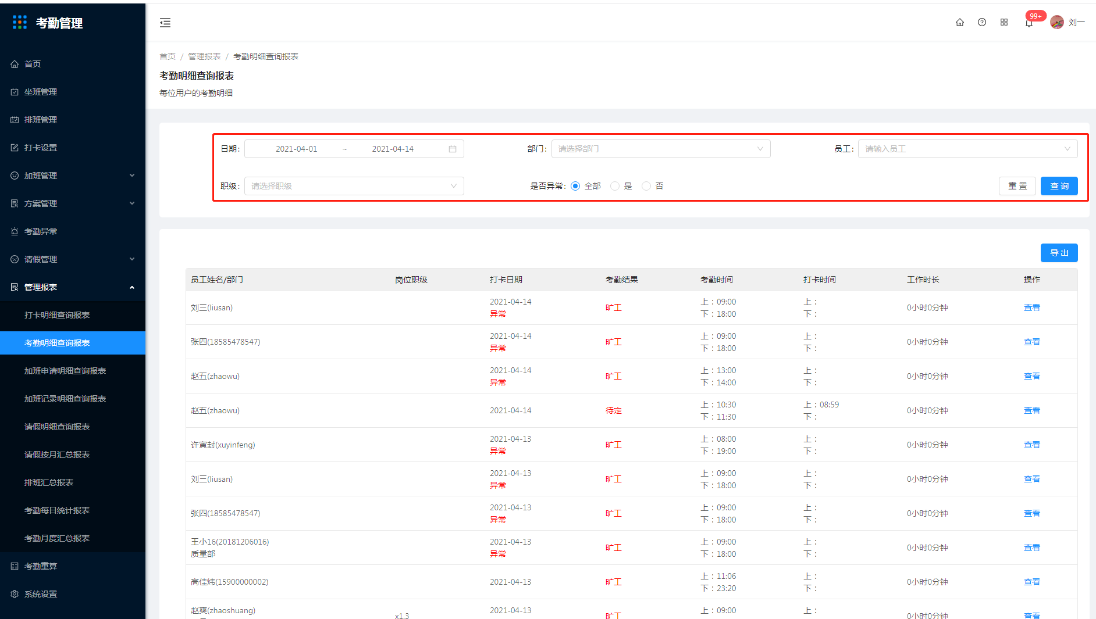
Task: Open calendar icon in date range field
Action: [x=453, y=149]
